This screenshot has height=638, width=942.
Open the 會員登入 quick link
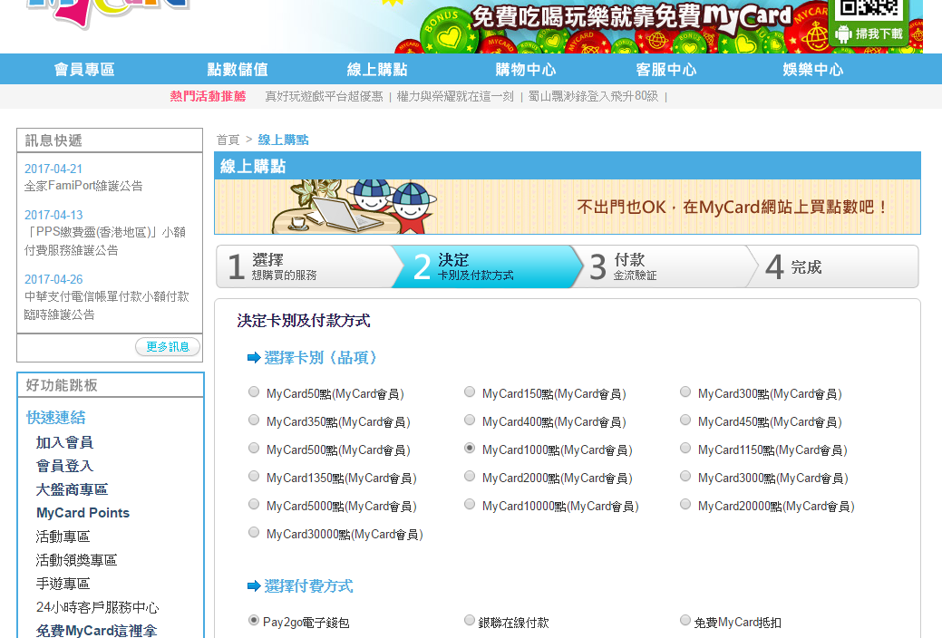(x=64, y=466)
